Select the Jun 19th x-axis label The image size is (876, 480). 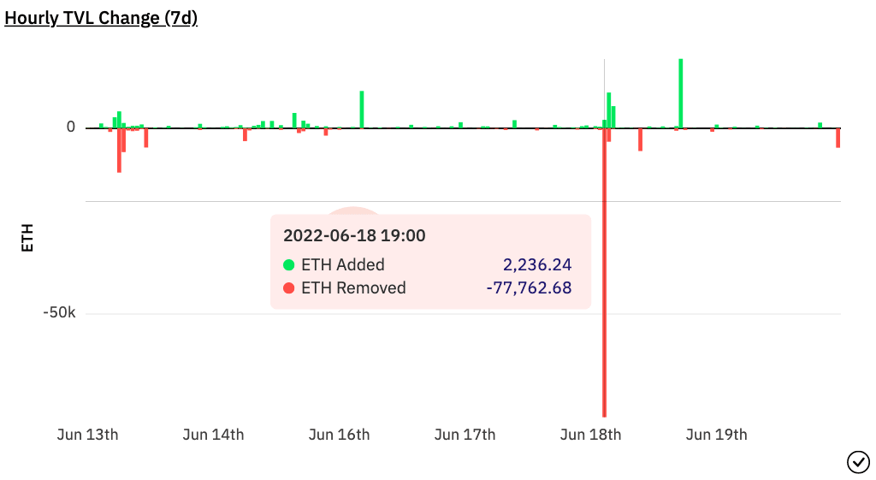(716, 435)
